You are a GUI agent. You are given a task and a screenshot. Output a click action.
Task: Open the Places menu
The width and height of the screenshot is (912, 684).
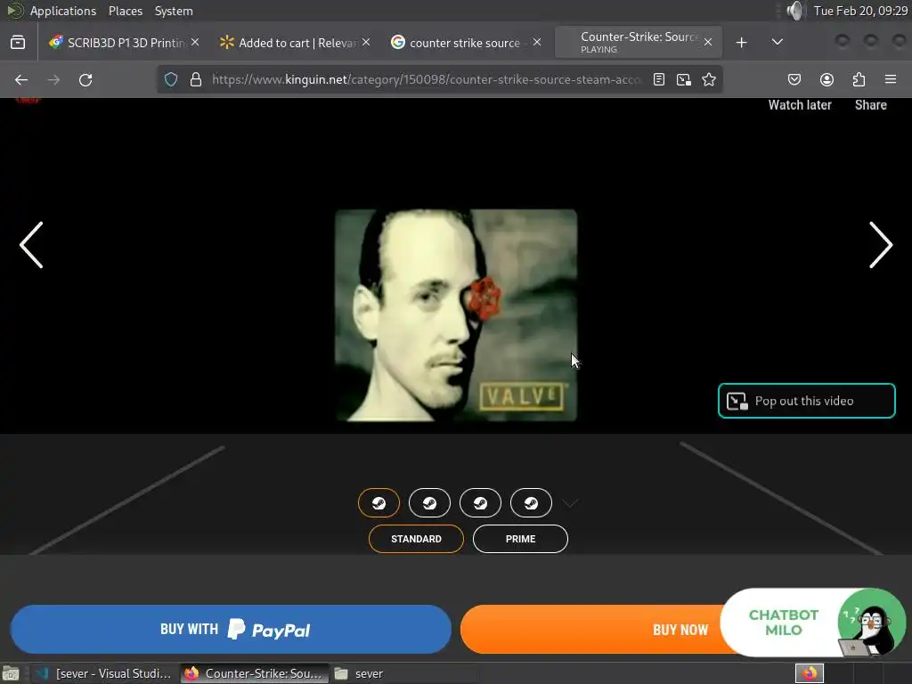[x=125, y=11]
